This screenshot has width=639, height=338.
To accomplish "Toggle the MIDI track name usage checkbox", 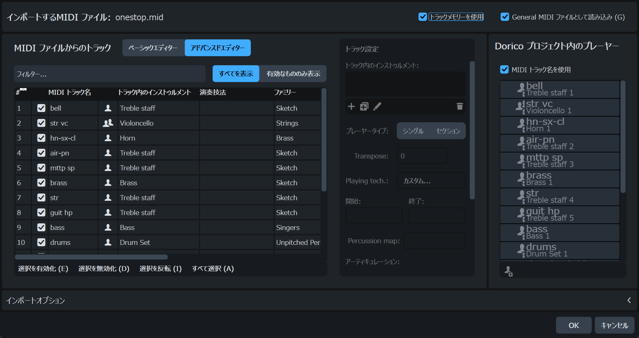I will (x=504, y=70).
